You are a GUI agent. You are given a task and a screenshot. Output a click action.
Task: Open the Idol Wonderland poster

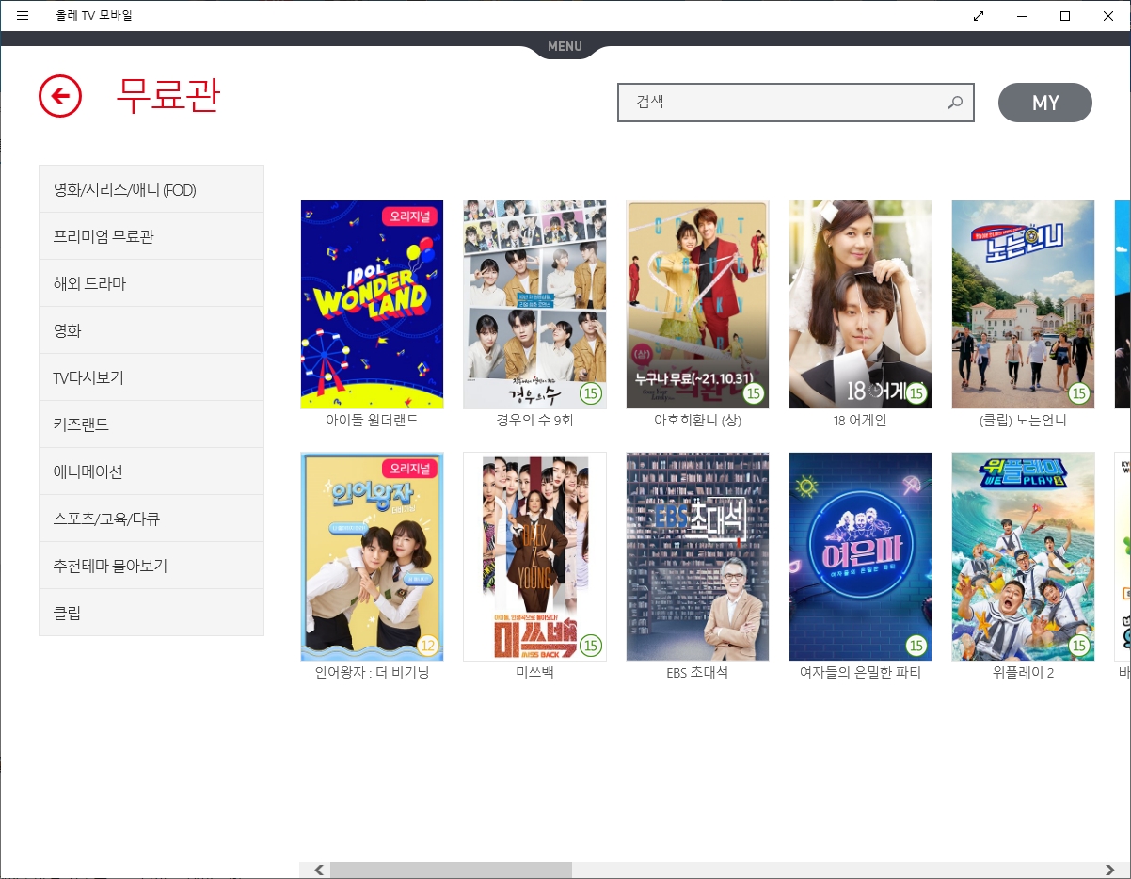coord(372,304)
